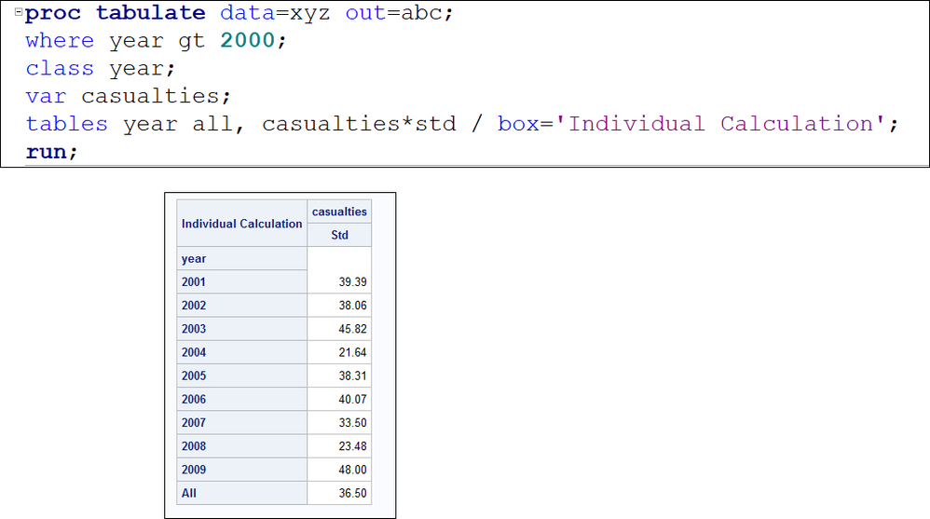Viewport: 930px width, 519px height.
Task: Click the value 21.64
Action: (x=352, y=352)
